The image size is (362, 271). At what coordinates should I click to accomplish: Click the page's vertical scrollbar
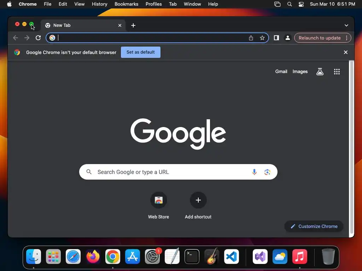[x=352, y=147]
